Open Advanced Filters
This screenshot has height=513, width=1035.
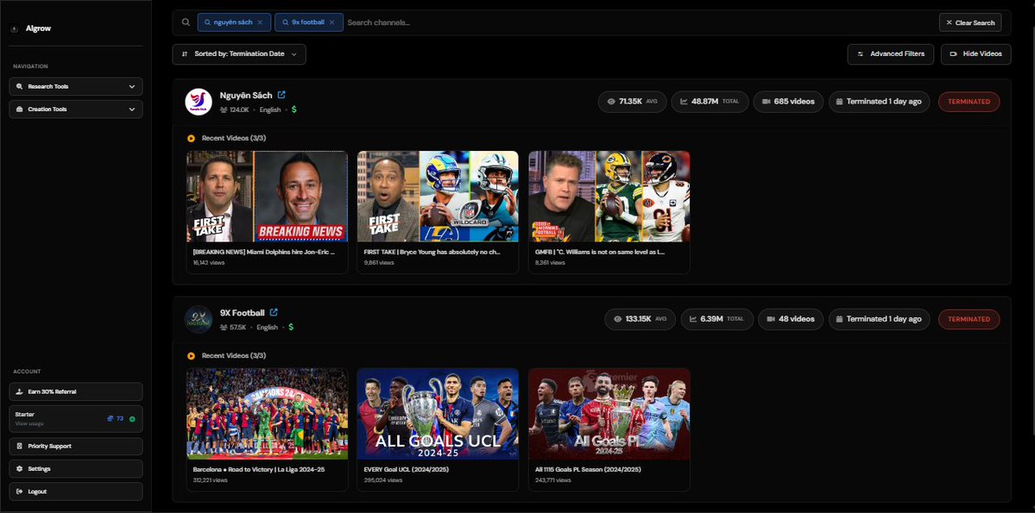pyautogui.click(x=891, y=54)
